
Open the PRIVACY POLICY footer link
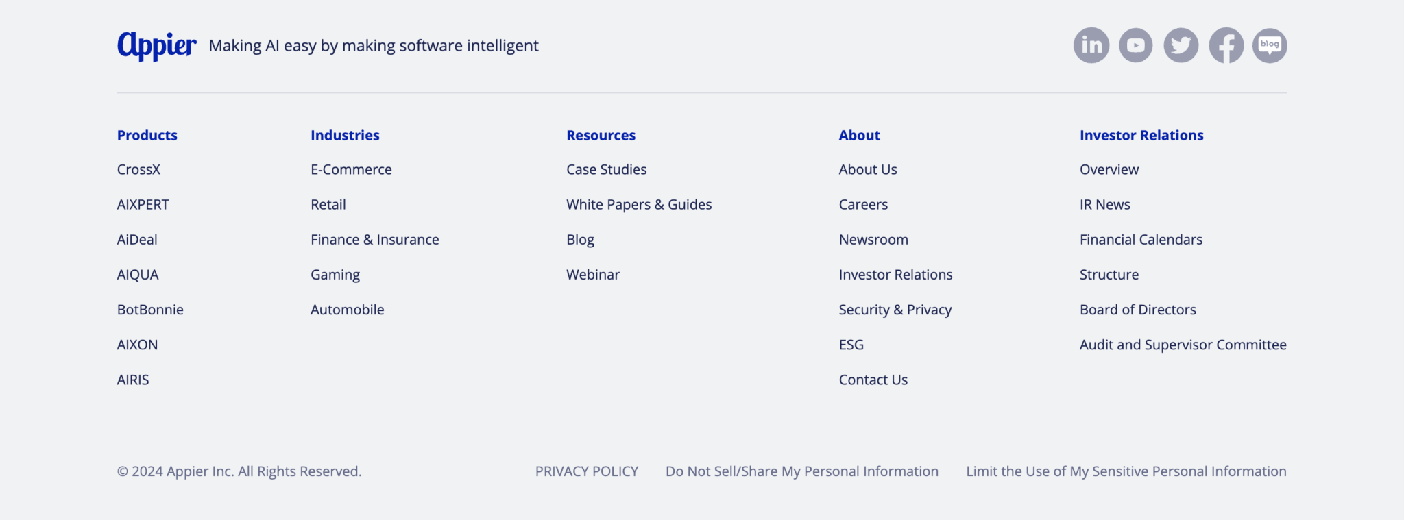[x=587, y=471]
